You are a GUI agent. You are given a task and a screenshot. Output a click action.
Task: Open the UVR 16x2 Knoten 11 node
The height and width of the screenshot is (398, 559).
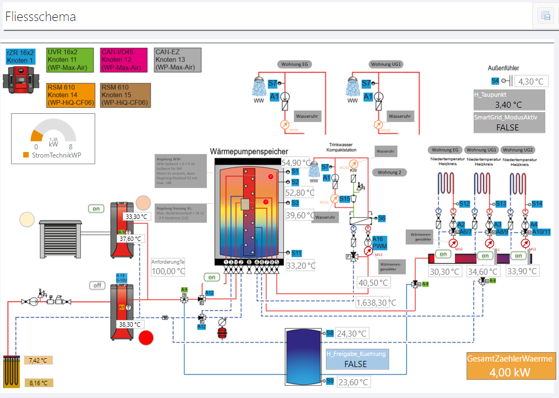click(x=70, y=60)
